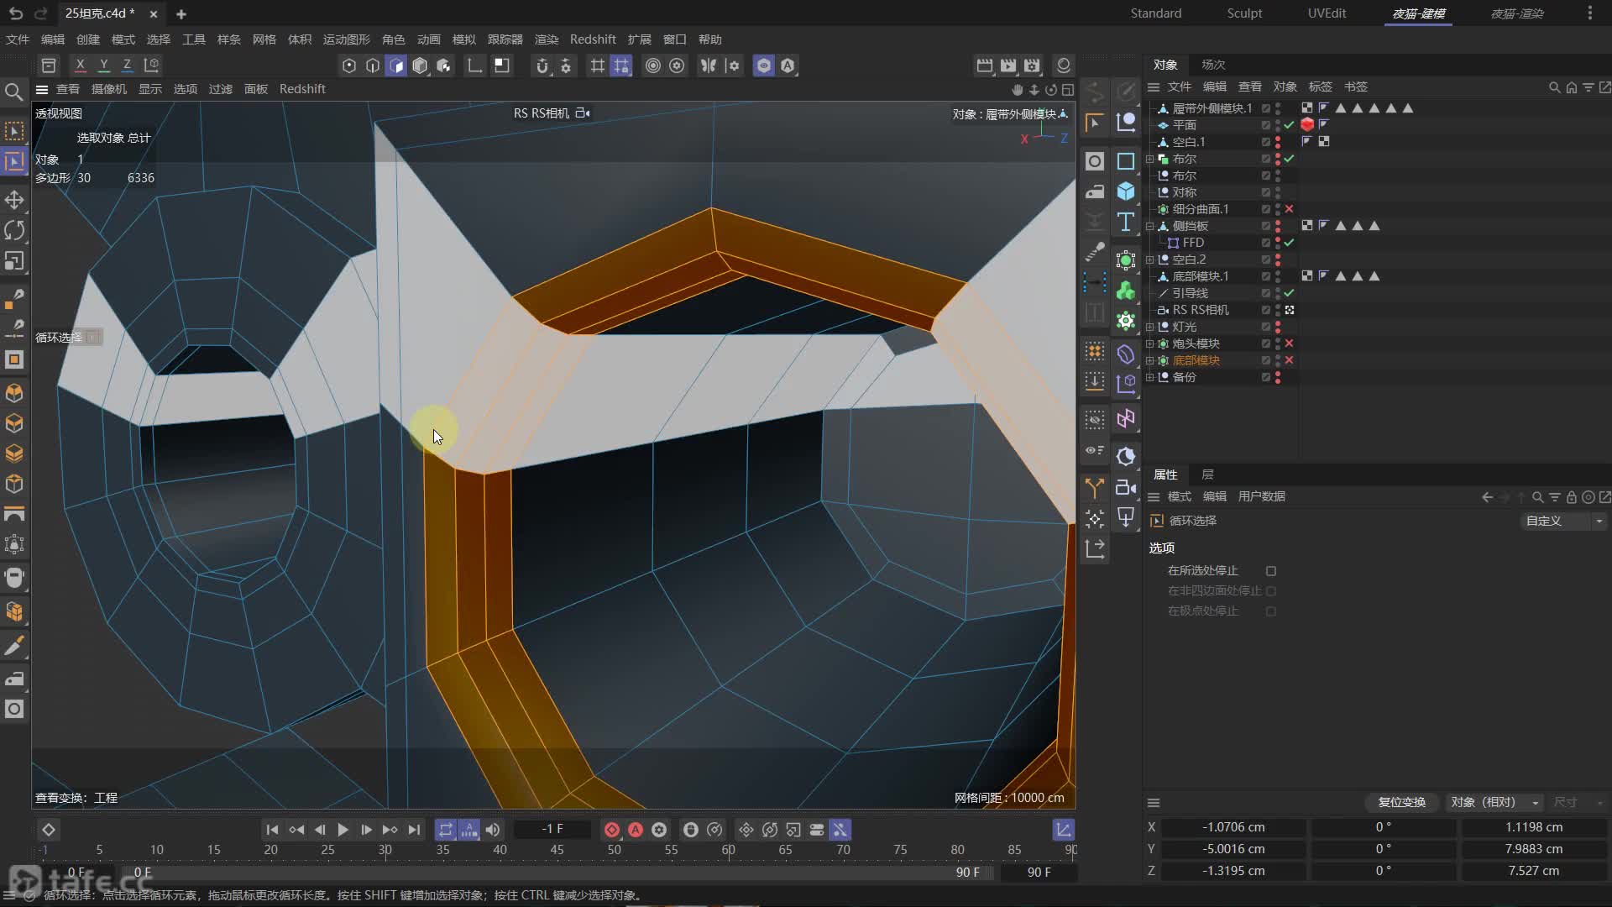
Task: Select the FFD object
Action: [1193, 243]
